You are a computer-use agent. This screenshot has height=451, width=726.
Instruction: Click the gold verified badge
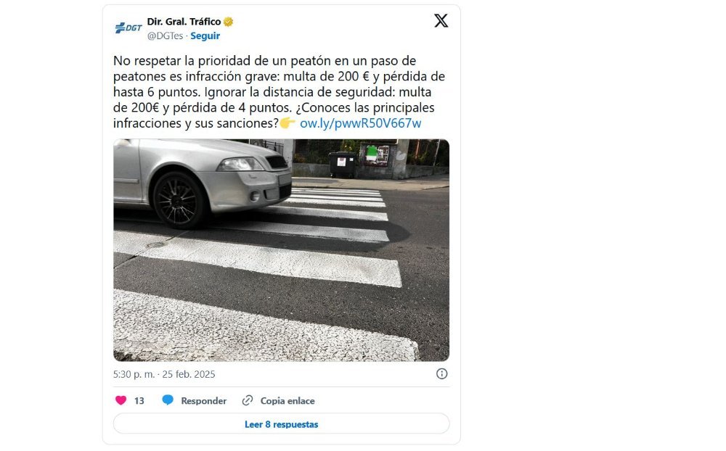tap(228, 22)
